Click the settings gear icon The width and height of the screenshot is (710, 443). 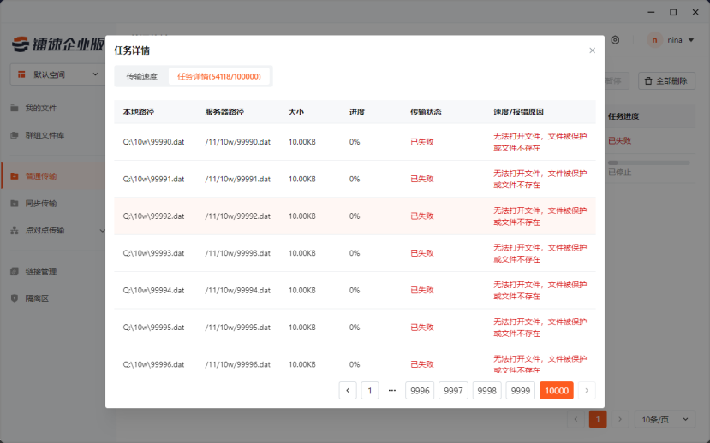click(x=615, y=40)
